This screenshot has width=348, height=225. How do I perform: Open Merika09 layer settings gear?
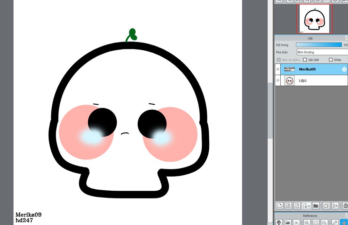344,69
